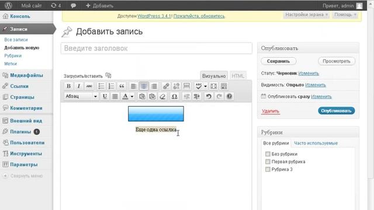
Task: Justify text alignment
Action: (x=115, y=96)
